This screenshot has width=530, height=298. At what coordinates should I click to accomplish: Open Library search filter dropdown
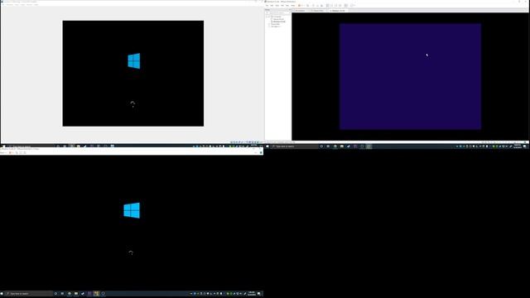click(x=290, y=13)
